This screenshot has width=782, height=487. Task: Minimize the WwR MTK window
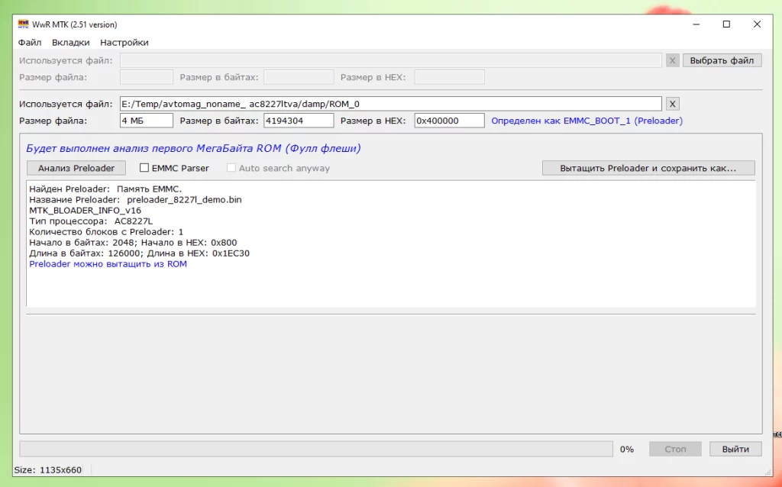click(x=696, y=24)
